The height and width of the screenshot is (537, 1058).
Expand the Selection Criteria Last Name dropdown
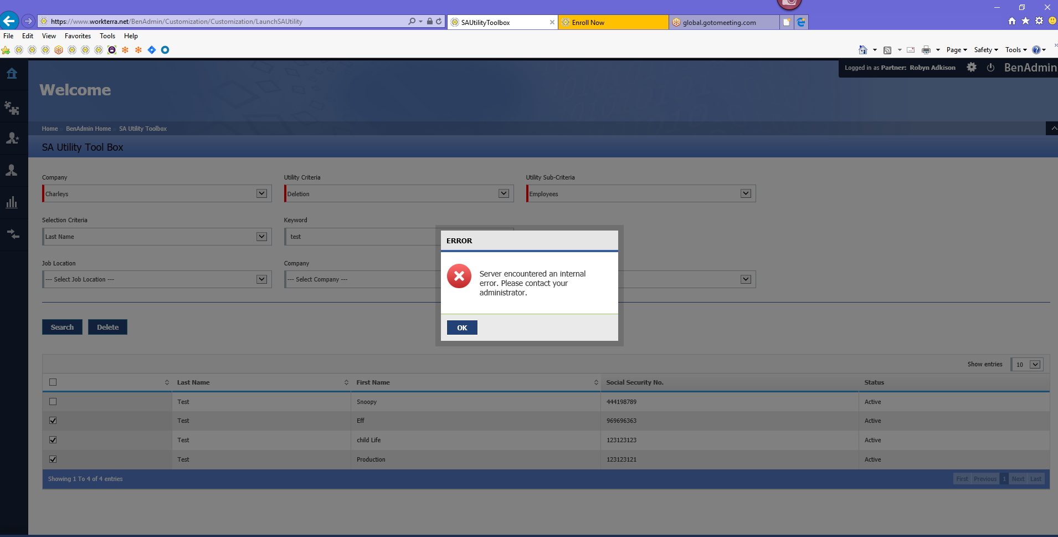pos(261,236)
